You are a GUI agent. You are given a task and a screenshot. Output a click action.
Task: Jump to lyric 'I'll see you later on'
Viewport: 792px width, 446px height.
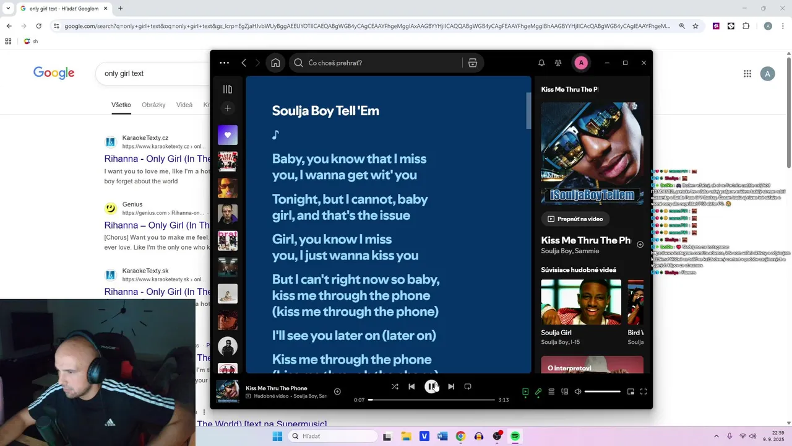click(354, 335)
